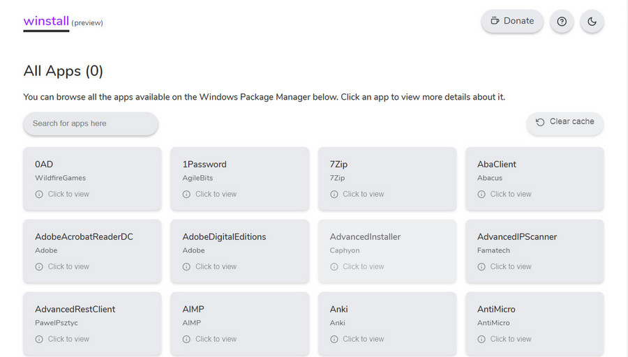The height and width of the screenshot is (357, 628).
Task: Toggle dark mode with the moon icon
Action: [592, 21]
